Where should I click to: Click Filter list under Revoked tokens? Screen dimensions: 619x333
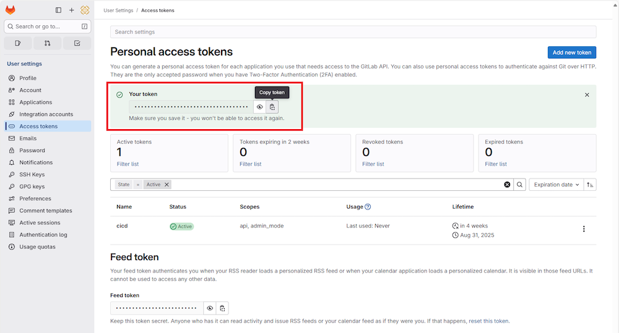373,164
